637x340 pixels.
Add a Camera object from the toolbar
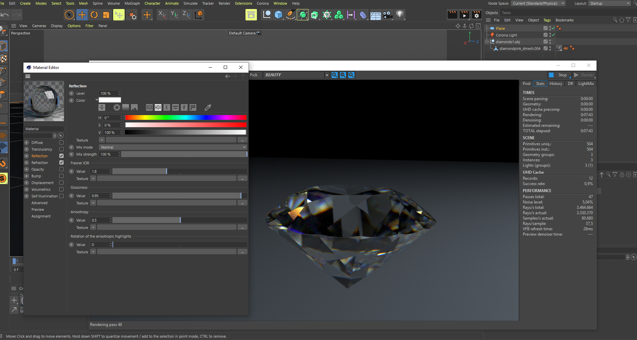pos(388,15)
